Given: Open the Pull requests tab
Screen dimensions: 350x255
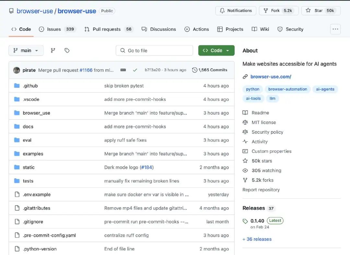Looking at the screenshot, I should click(109, 29).
